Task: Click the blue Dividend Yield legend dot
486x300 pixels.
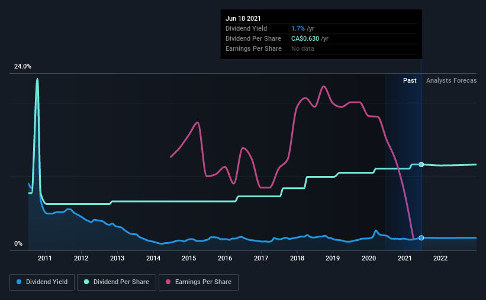Action: pyautogui.click(x=19, y=282)
